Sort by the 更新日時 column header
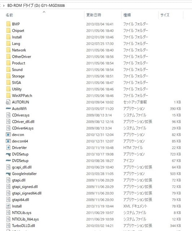The height and width of the screenshot is (231, 192). coord(94,15)
